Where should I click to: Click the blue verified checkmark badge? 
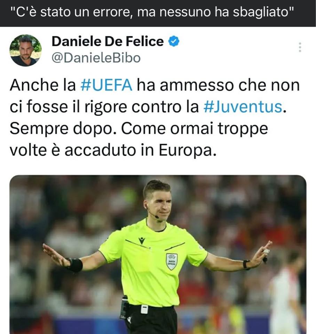174,41
